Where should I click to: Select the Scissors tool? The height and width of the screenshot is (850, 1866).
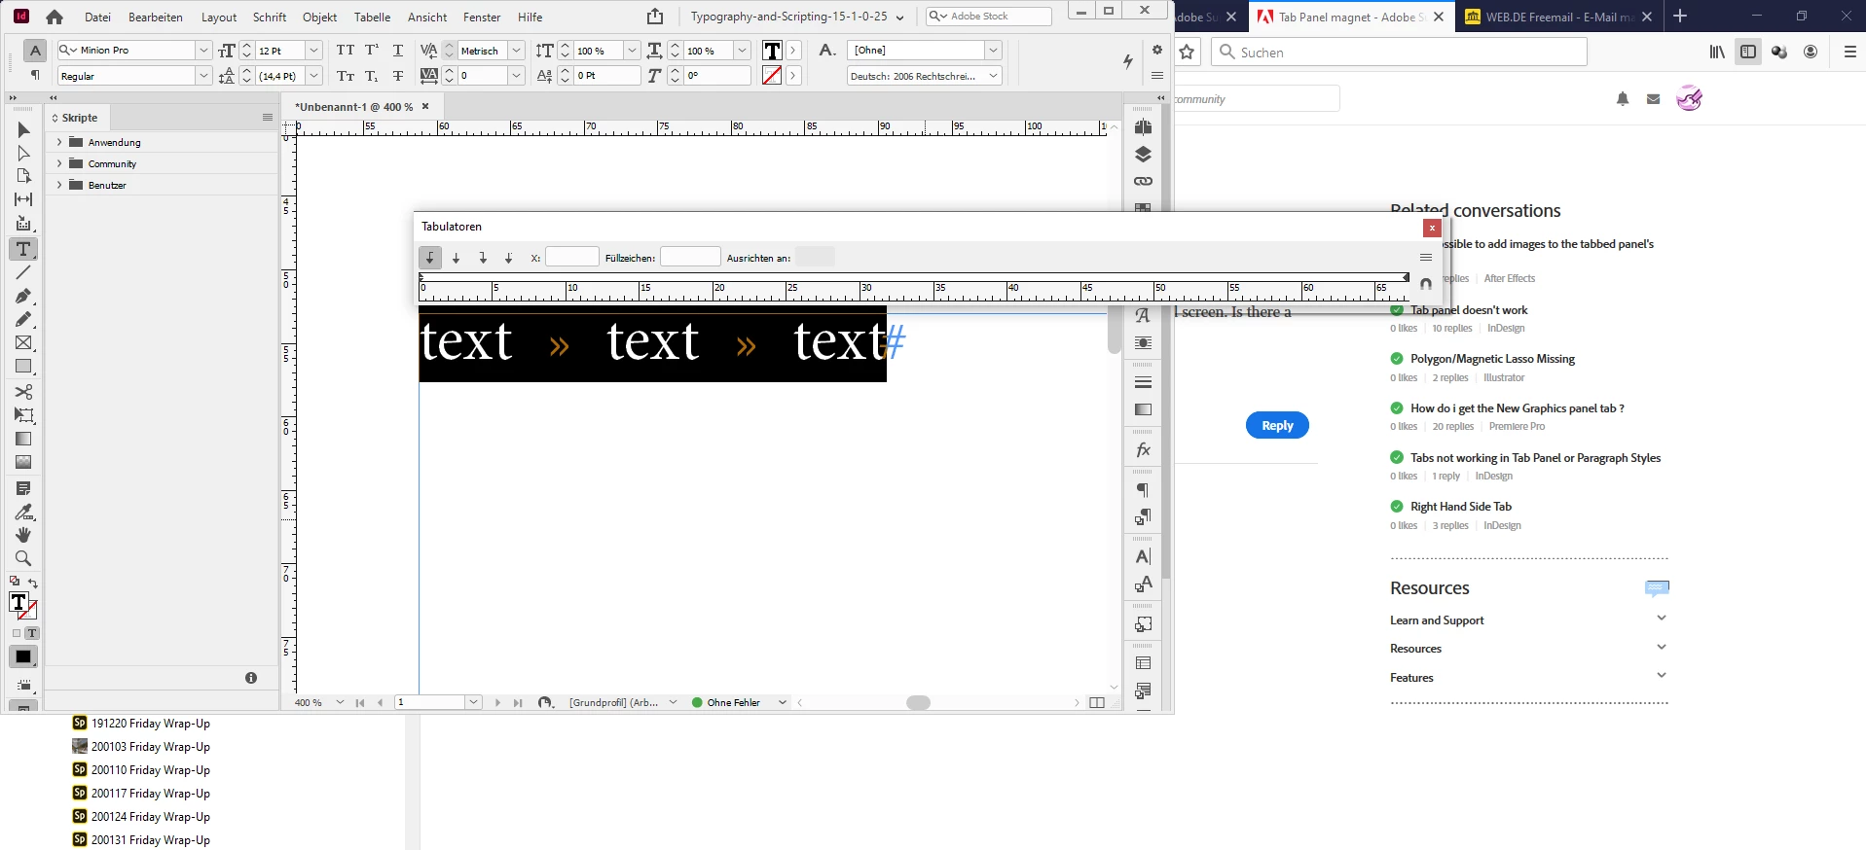point(23,392)
